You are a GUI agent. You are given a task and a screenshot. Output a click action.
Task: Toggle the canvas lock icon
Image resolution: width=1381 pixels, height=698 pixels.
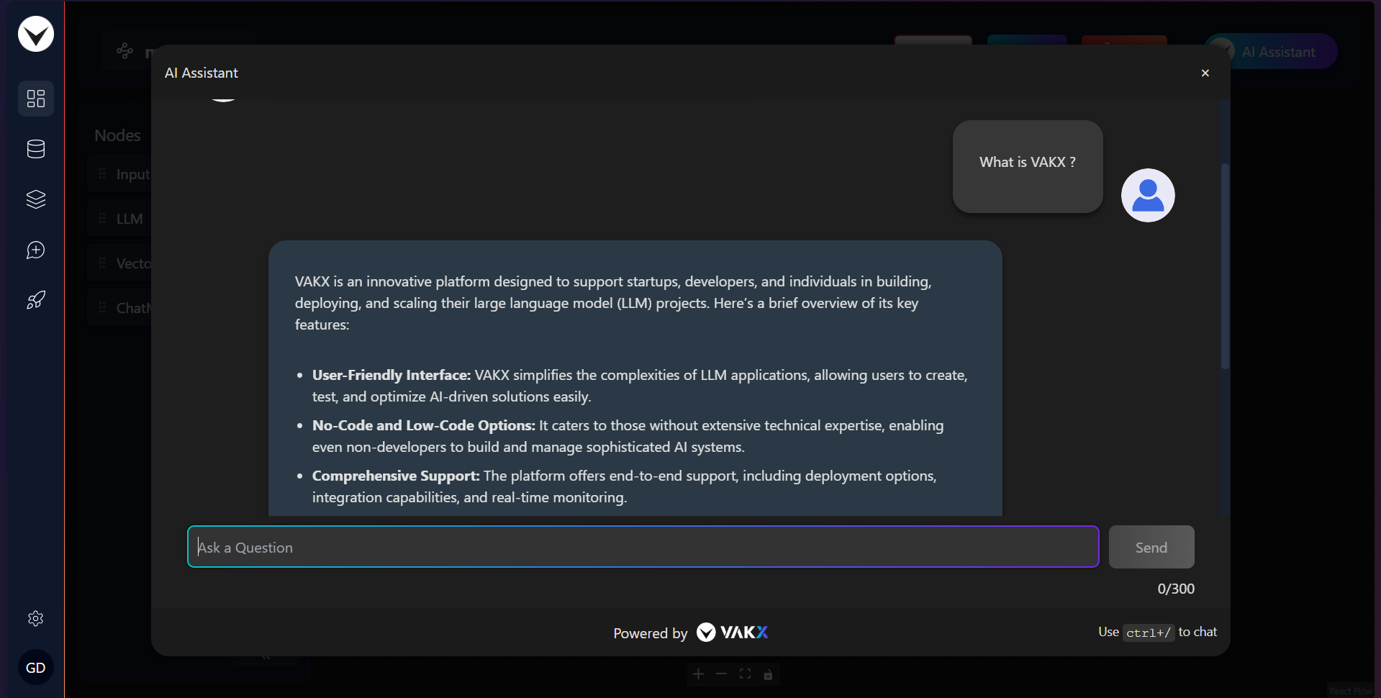768,674
